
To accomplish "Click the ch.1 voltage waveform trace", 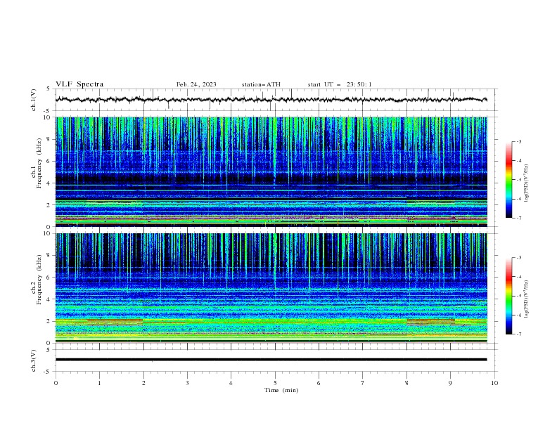I will pos(271,100).
